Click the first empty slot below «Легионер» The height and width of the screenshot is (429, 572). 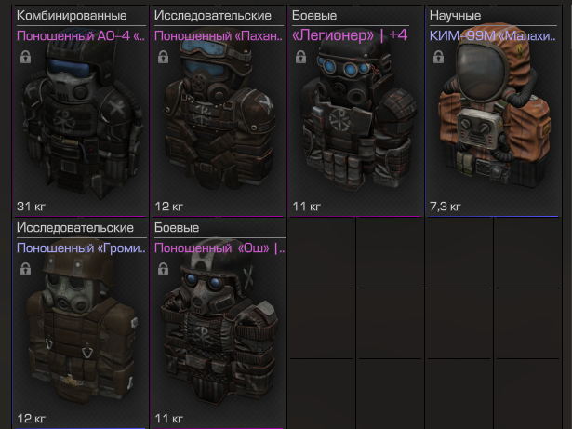coord(322,252)
